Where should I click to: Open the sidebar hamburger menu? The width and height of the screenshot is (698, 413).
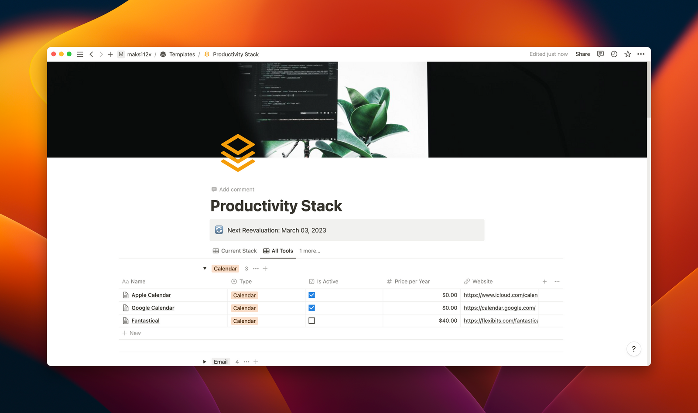80,55
